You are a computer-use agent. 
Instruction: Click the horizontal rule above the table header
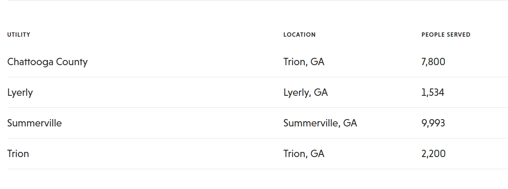pyautogui.click(x=258, y=1)
